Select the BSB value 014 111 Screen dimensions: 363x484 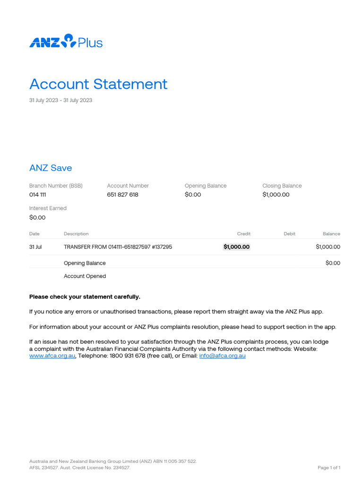(37, 195)
